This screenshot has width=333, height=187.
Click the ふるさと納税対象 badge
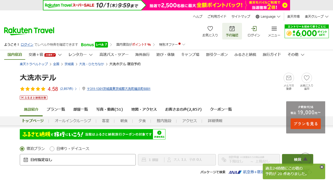pyautogui.click(x=34, y=98)
